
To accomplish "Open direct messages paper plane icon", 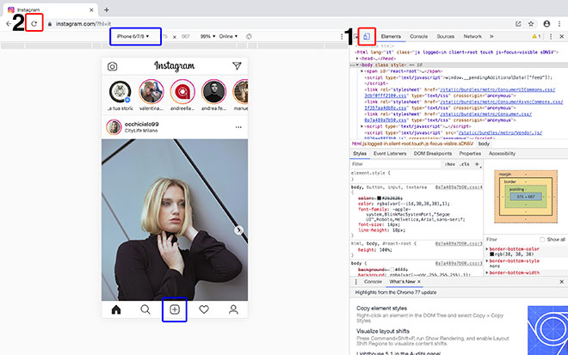I will click(238, 65).
